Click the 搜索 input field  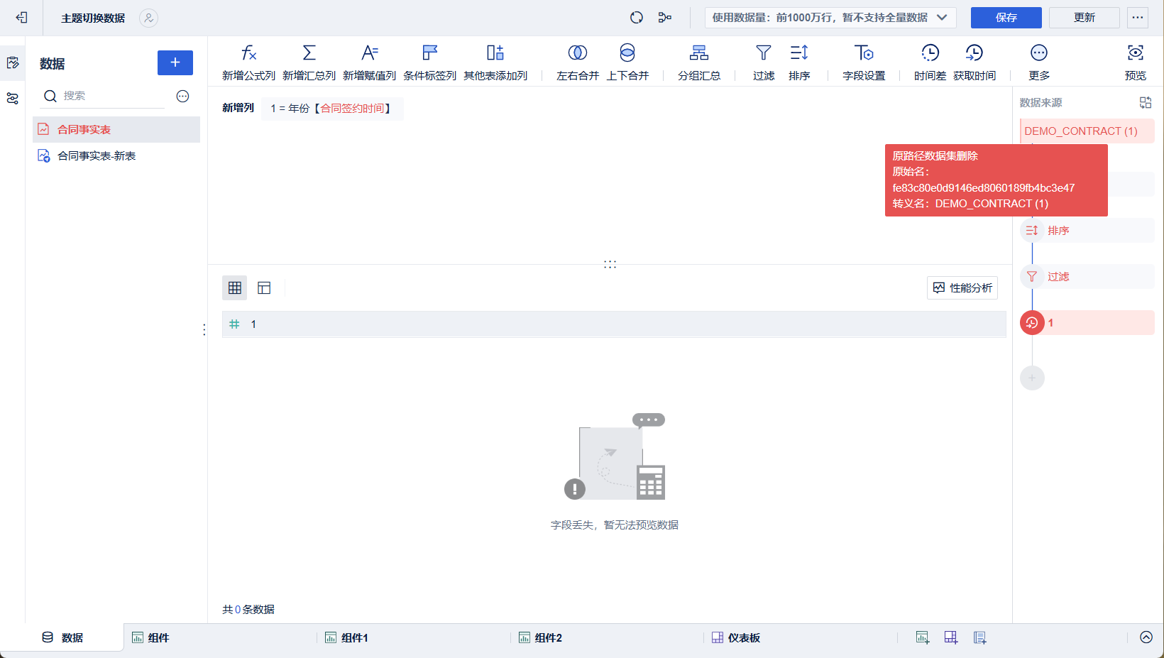click(103, 96)
